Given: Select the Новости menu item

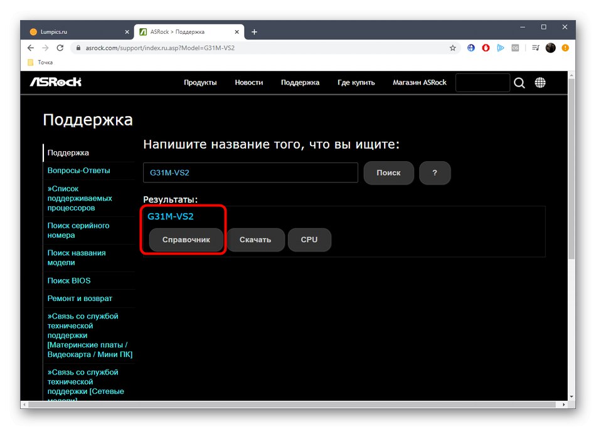Looking at the screenshot, I should click(x=248, y=82).
